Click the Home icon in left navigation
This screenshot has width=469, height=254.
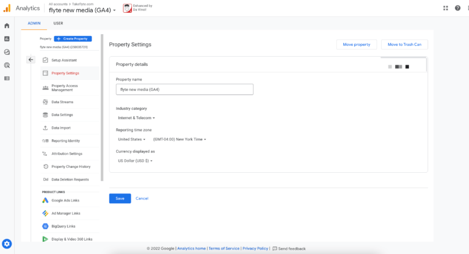7,26
